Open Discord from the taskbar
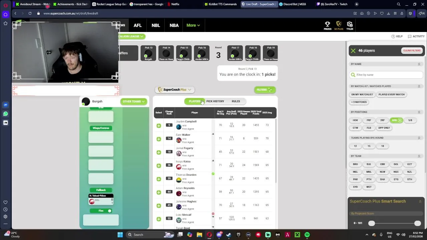This screenshot has width=427, height=240. coord(219,235)
